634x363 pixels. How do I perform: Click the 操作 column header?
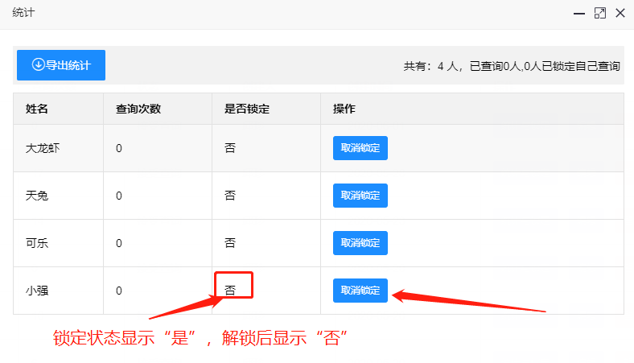click(x=344, y=109)
